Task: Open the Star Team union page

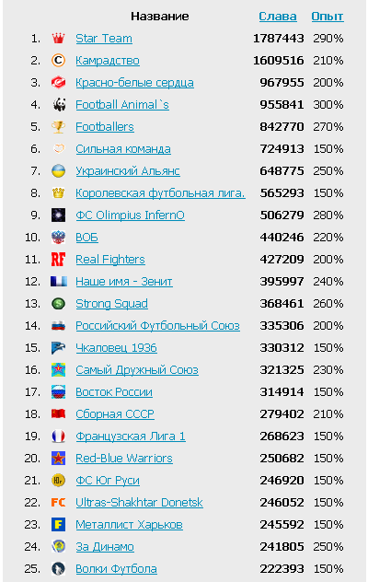Action: click(104, 39)
